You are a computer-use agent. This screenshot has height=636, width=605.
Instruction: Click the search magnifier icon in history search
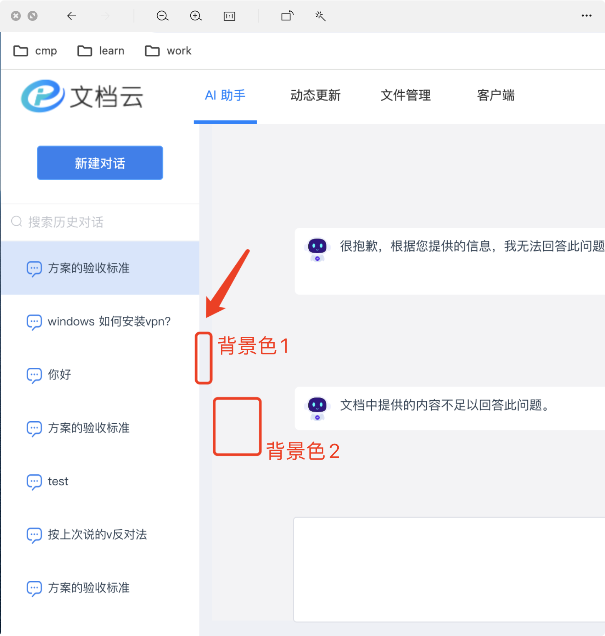click(x=17, y=221)
